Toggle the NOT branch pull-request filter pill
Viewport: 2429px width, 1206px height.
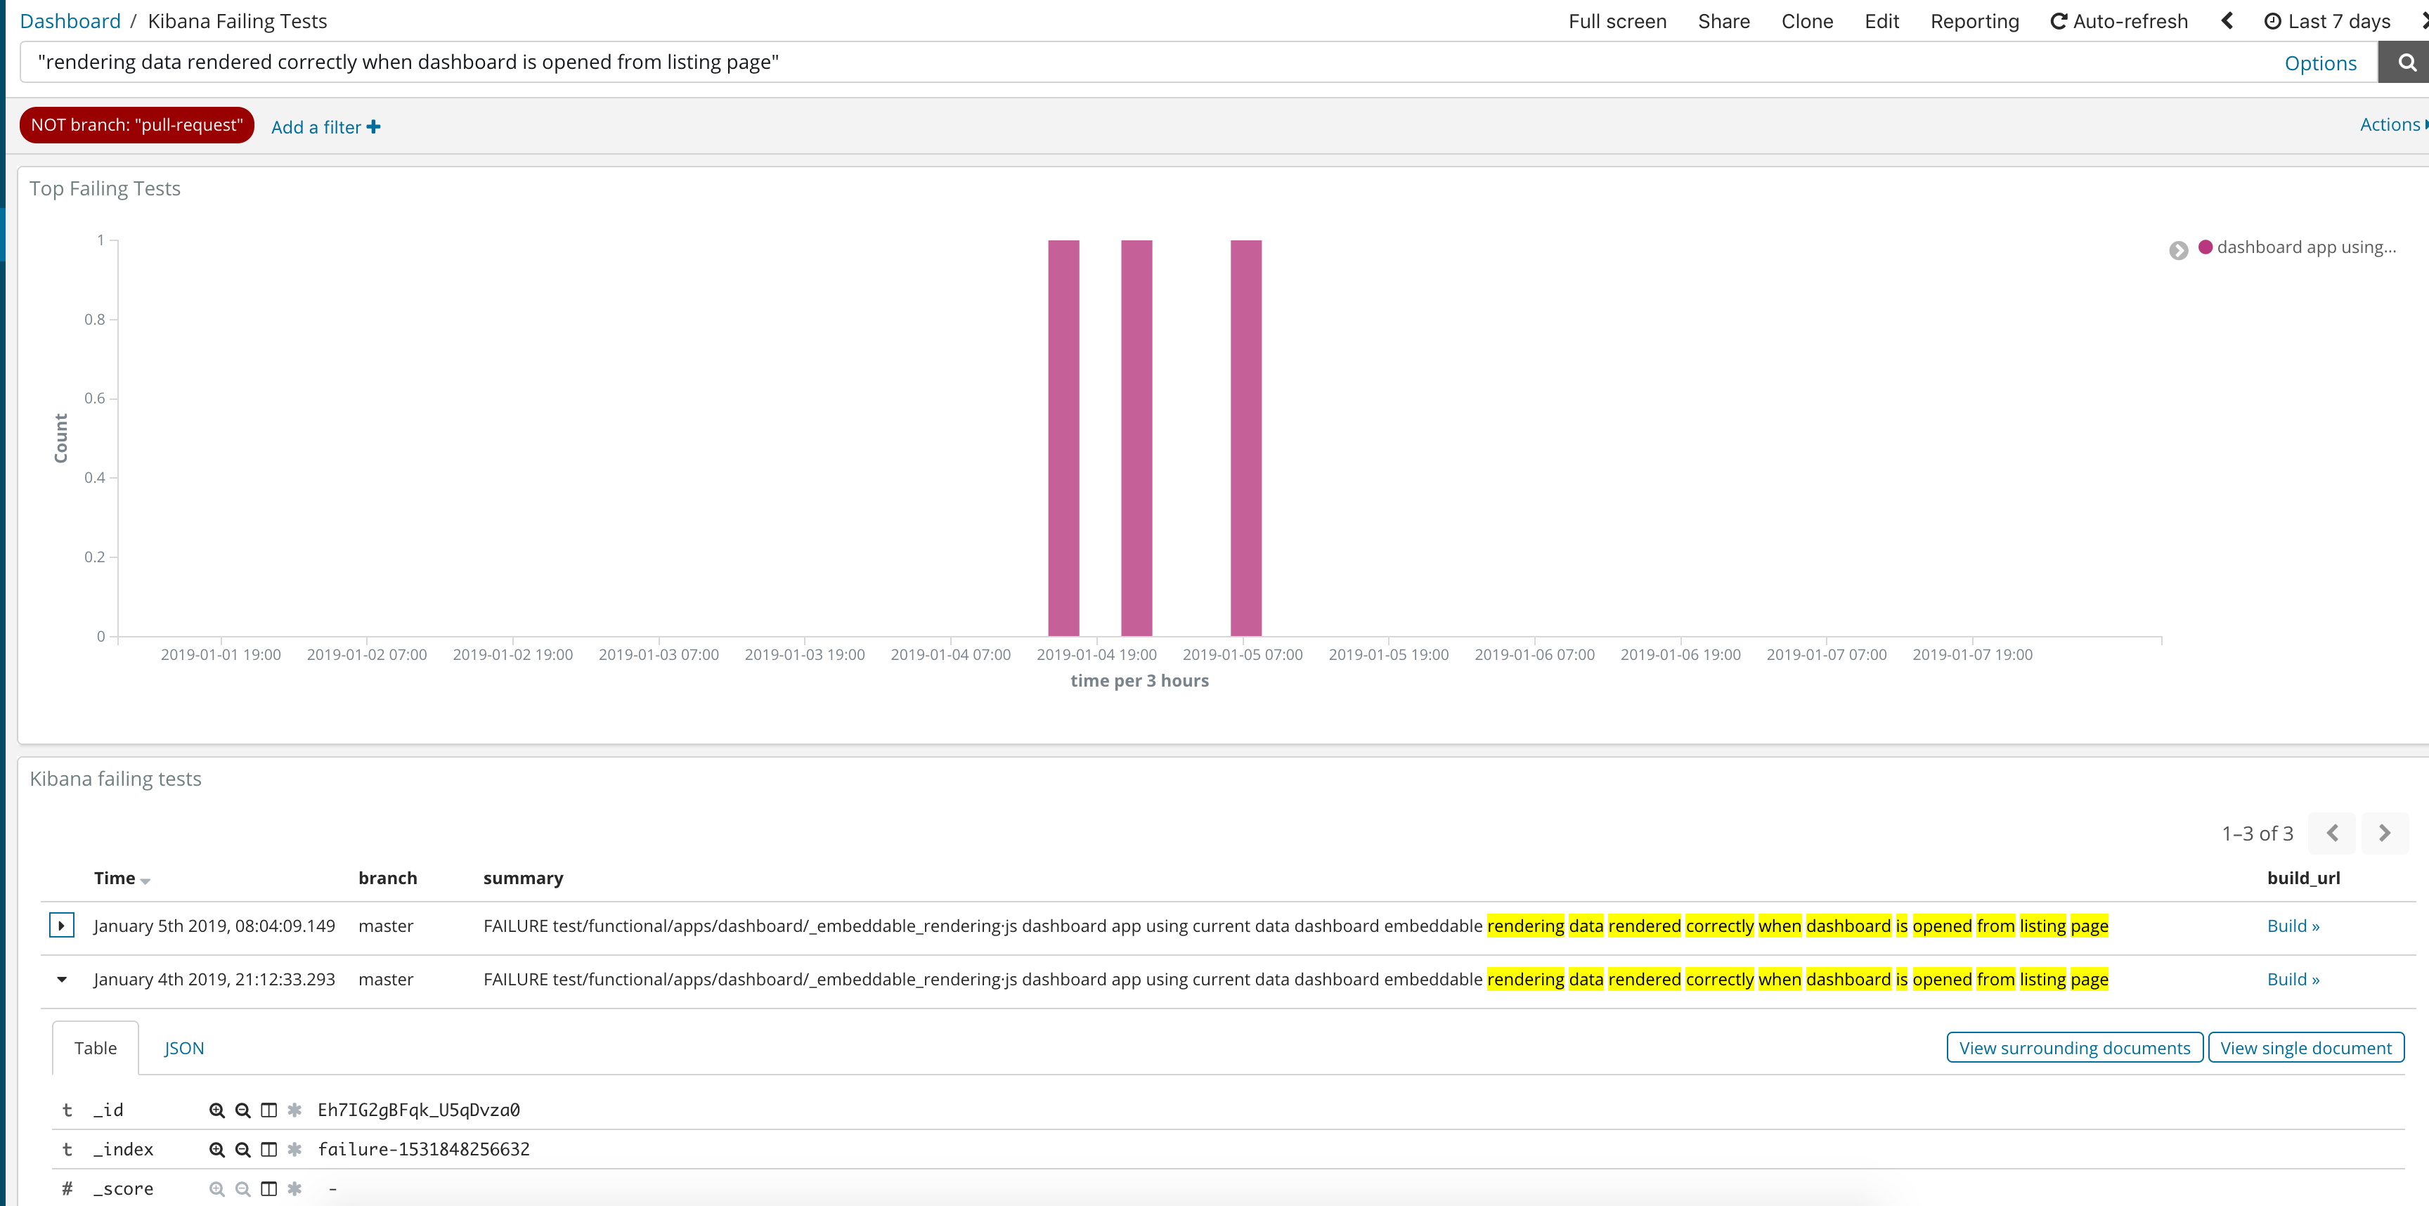[x=136, y=124]
